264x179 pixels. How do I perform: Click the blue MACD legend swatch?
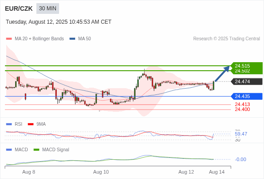(9, 150)
